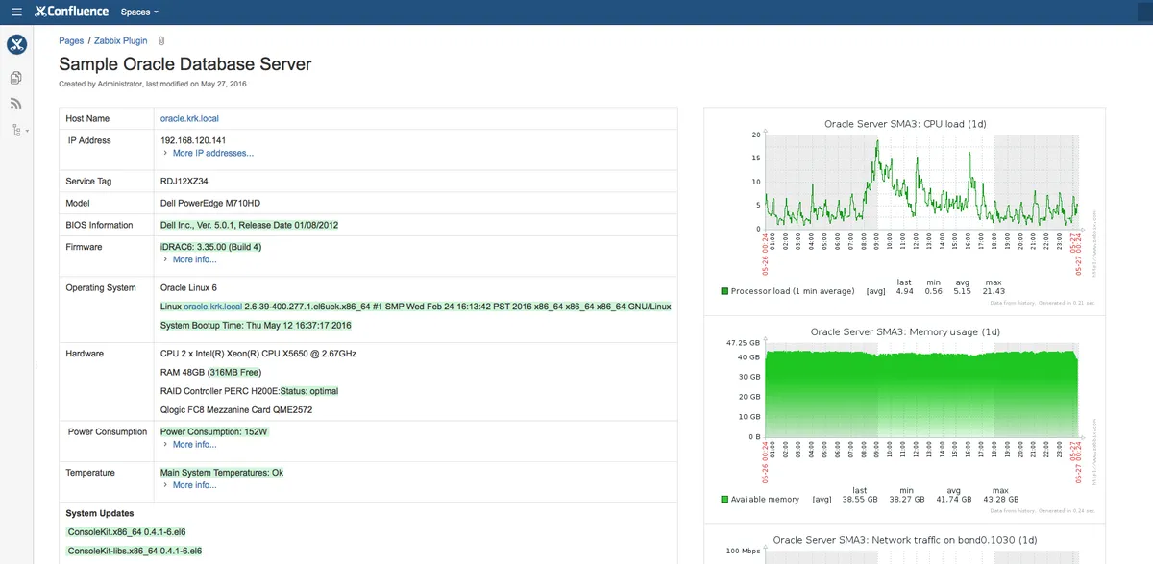Click System Updates heading

tap(100, 513)
